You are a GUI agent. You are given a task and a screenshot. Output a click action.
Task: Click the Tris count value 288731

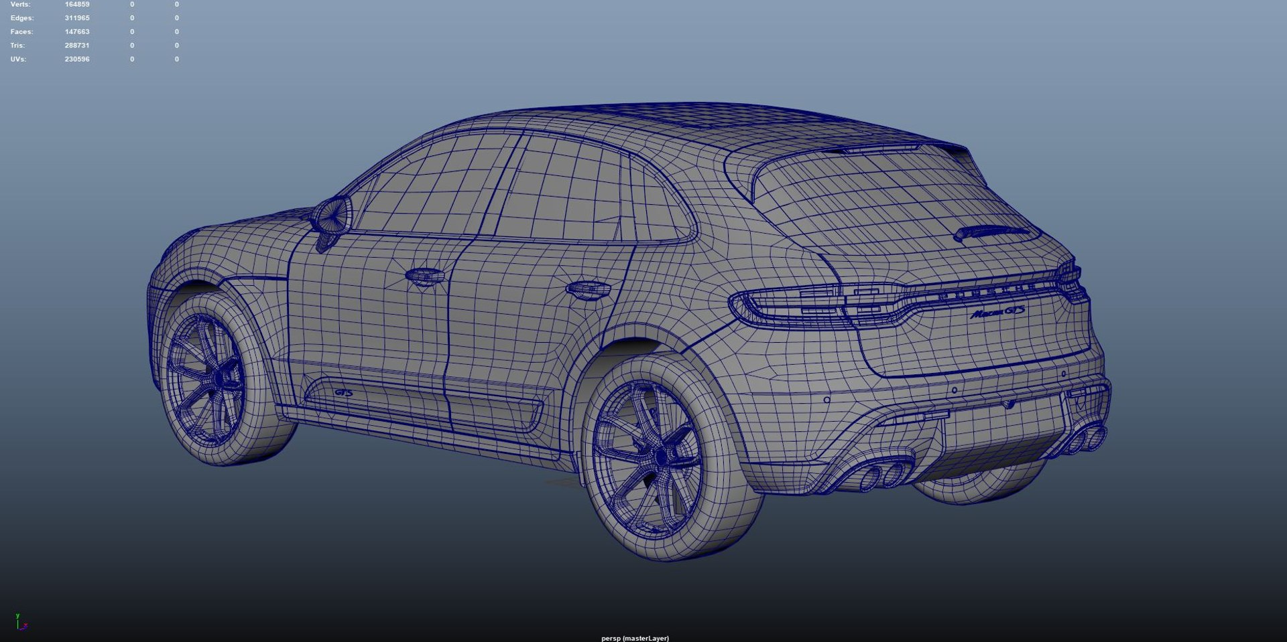77,46
